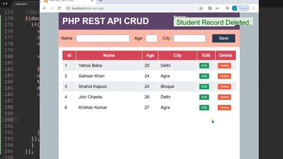This screenshot has width=283, height=159.
Task: Close the PHP REST API CRUD tab
Action: point(92,1)
